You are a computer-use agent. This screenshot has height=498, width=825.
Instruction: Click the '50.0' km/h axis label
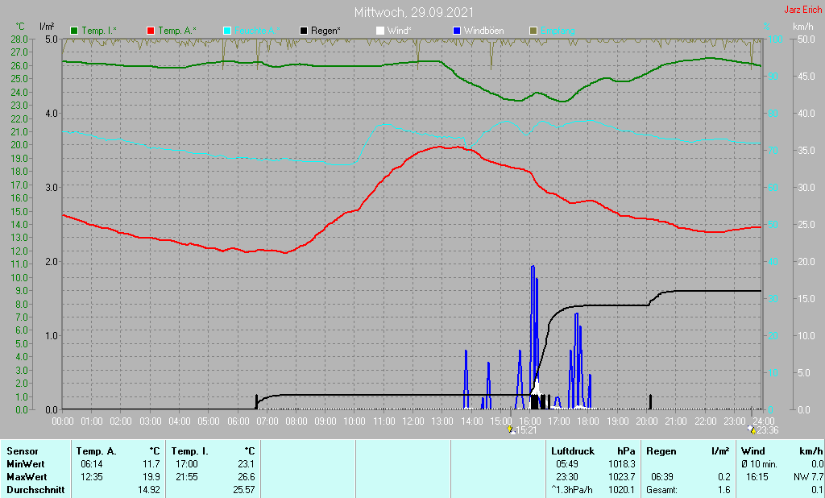806,39
